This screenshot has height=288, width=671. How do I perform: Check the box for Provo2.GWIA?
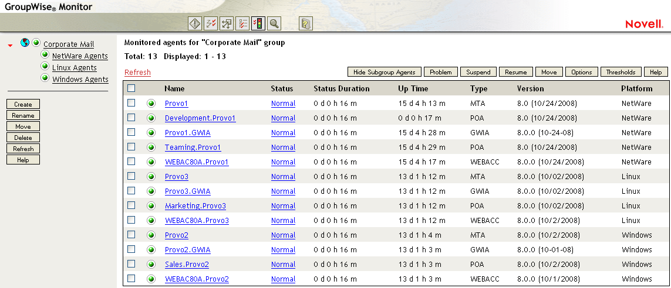(x=131, y=249)
